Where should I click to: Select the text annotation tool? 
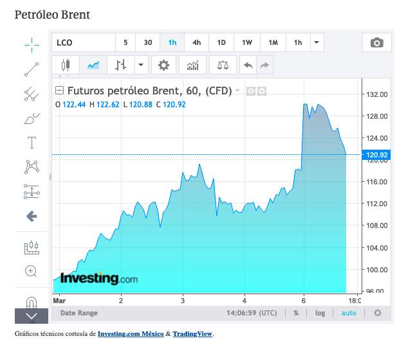(x=32, y=142)
